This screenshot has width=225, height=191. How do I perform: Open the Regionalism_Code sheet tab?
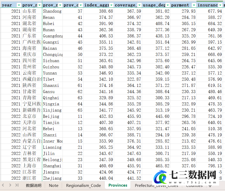pyautogui.click(x=83, y=185)
